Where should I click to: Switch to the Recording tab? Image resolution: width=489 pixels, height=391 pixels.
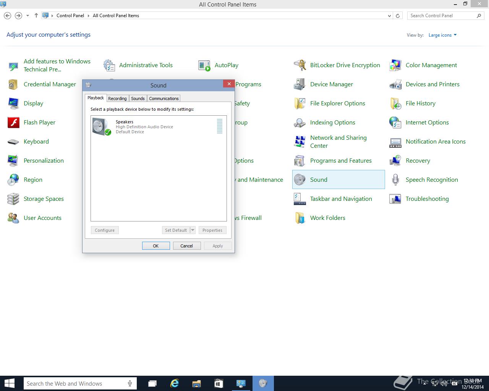pos(117,99)
